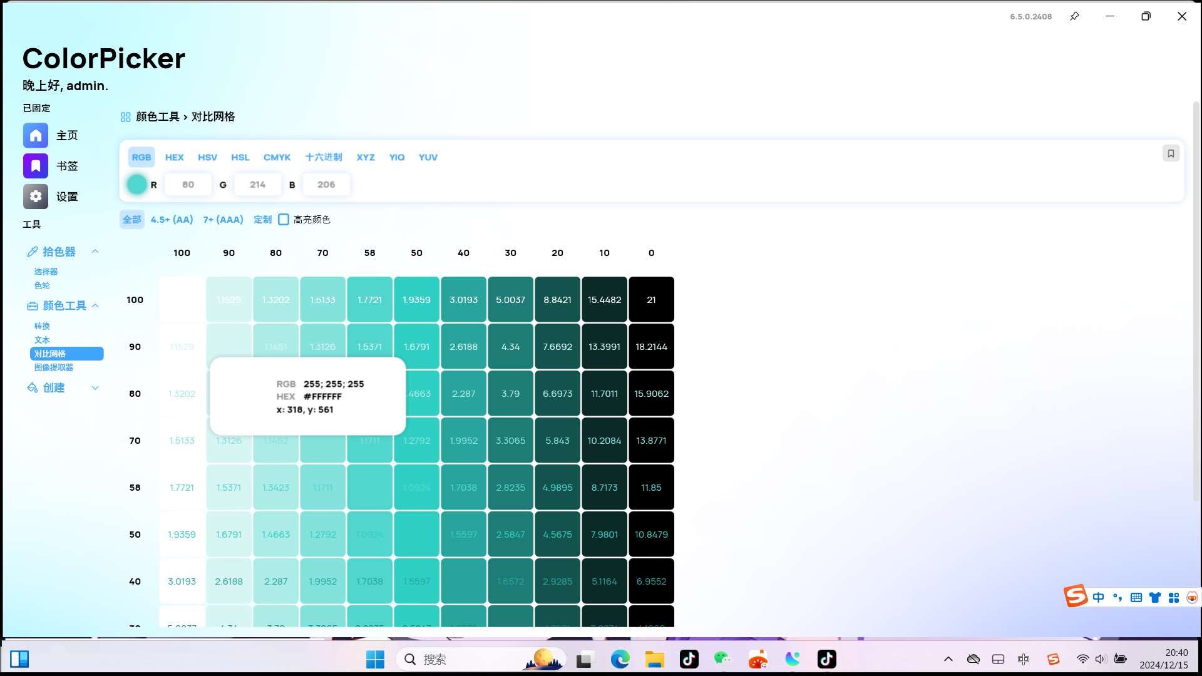Open 色轮 in the sidebar
This screenshot has height=676, width=1202.
(42, 285)
